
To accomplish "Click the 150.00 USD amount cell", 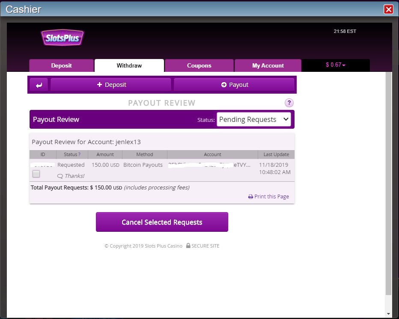I will tap(105, 165).
